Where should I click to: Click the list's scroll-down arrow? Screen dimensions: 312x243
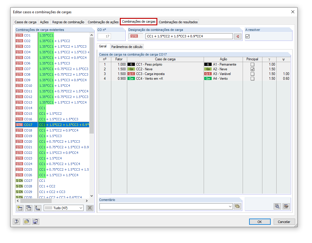click(92, 196)
